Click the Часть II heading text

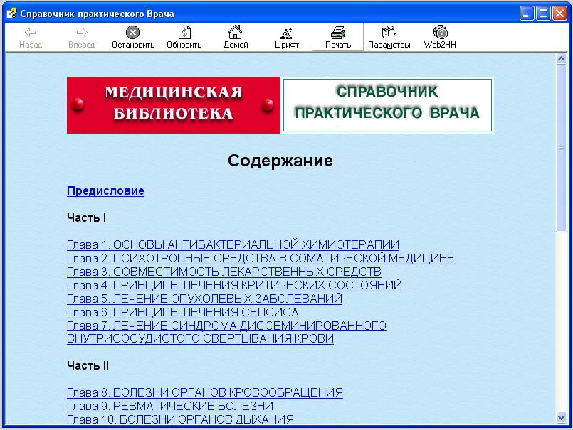click(88, 366)
